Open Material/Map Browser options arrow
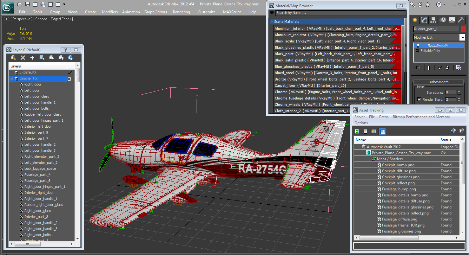This screenshot has height=255, width=469. [272, 13]
